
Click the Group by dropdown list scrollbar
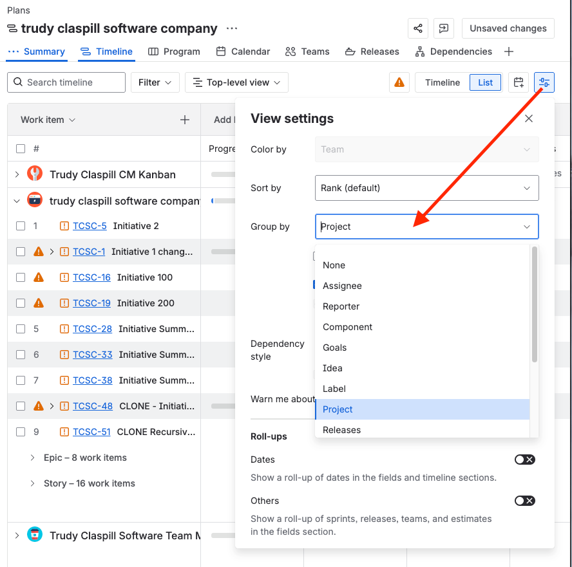coord(535,304)
